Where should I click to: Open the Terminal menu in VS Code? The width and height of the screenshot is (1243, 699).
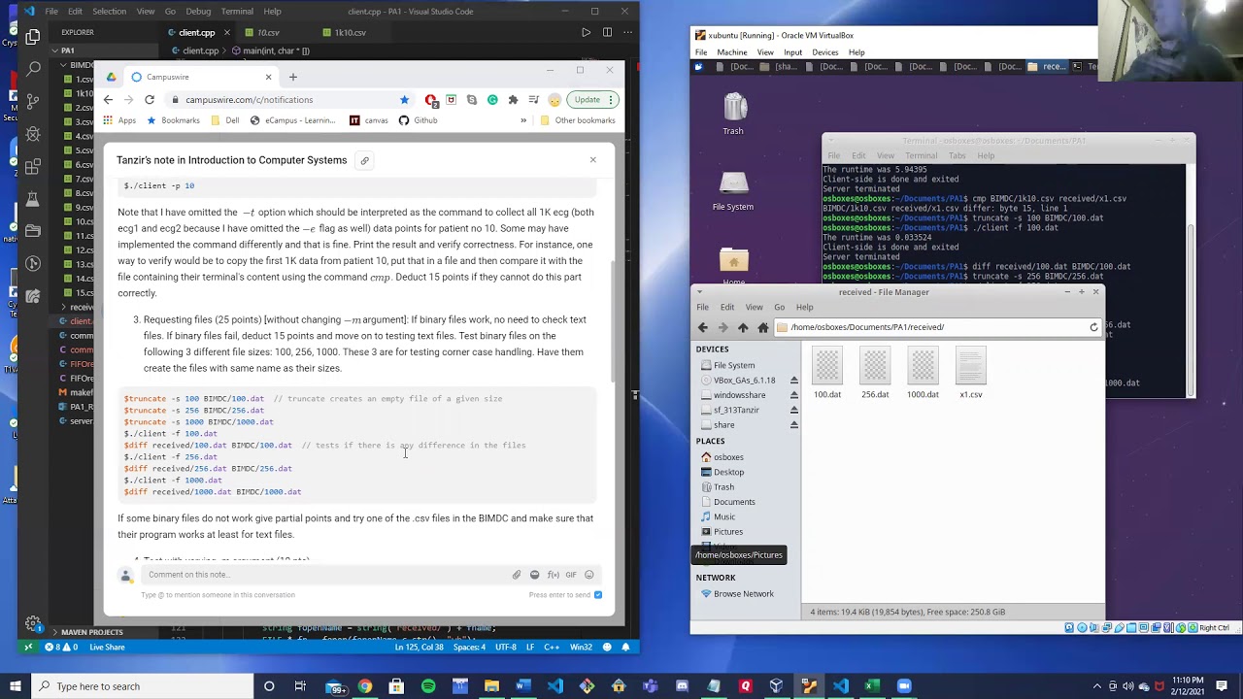click(237, 12)
